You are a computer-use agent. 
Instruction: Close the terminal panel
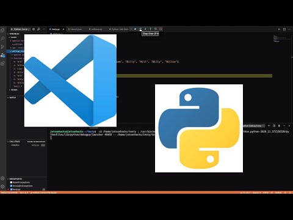pos(289,126)
